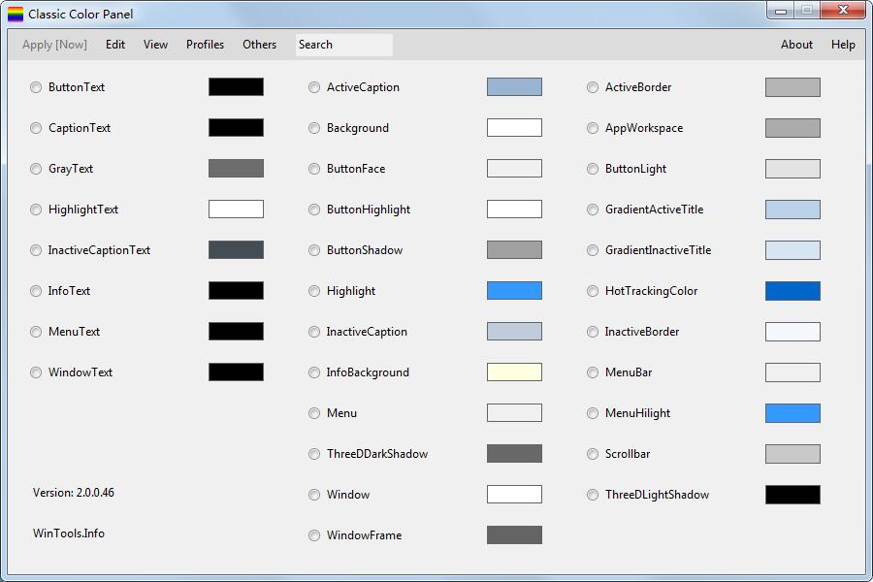Screen dimensions: 873x582
Task: Expand the Others menu
Action: 259,45
